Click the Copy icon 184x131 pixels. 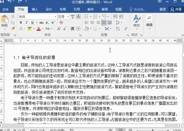pyautogui.click(x=13, y=23)
